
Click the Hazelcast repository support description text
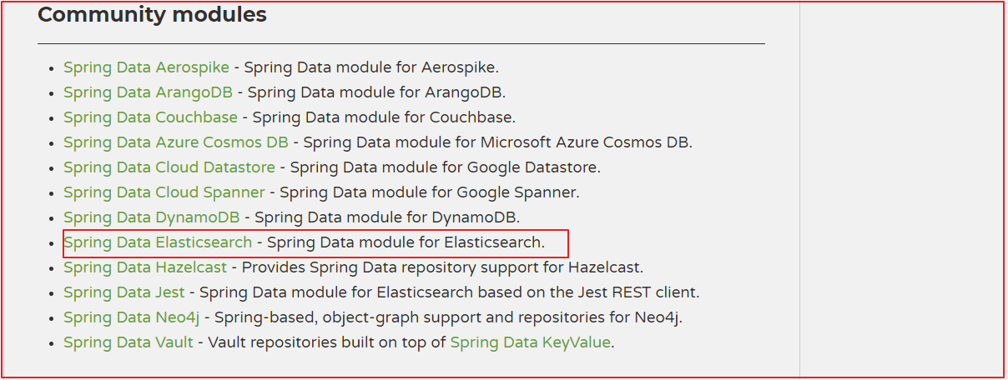(x=442, y=267)
